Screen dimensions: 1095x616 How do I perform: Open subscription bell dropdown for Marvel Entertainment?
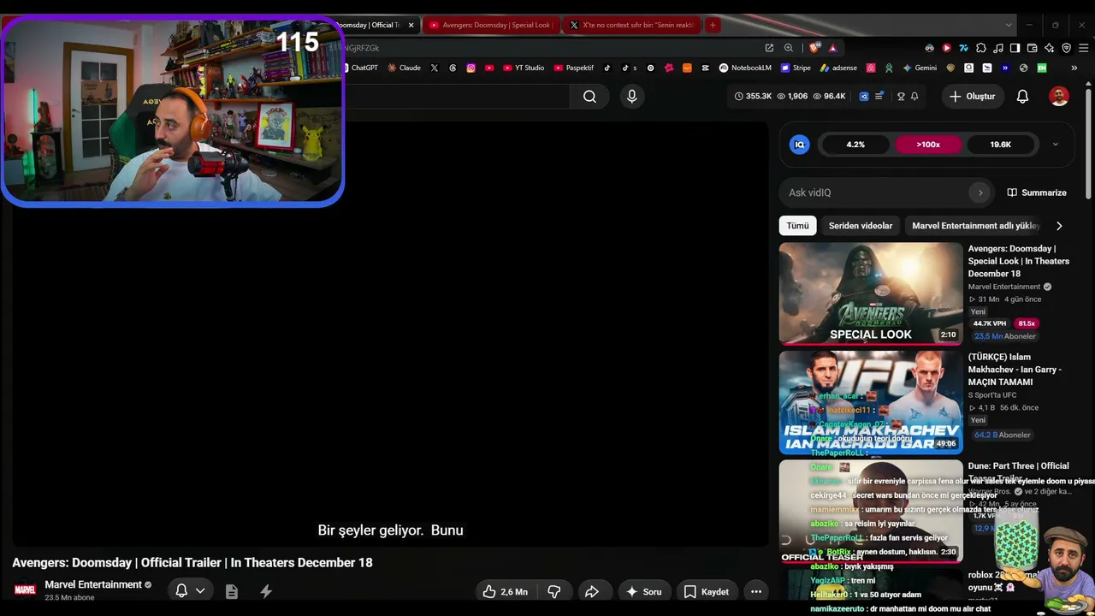tap(190, 591)
